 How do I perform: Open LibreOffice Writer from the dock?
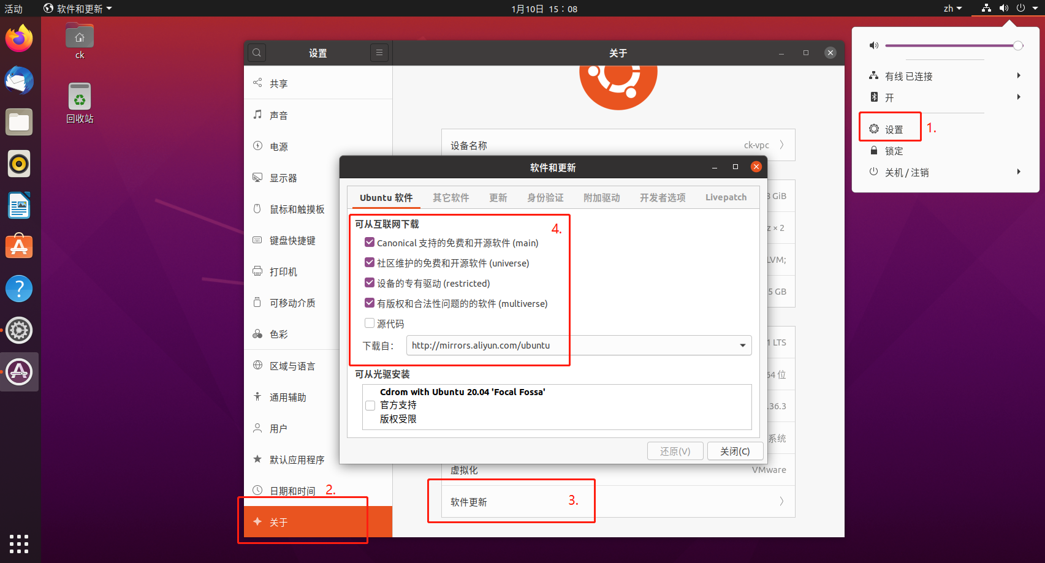(x=19, y=205)
